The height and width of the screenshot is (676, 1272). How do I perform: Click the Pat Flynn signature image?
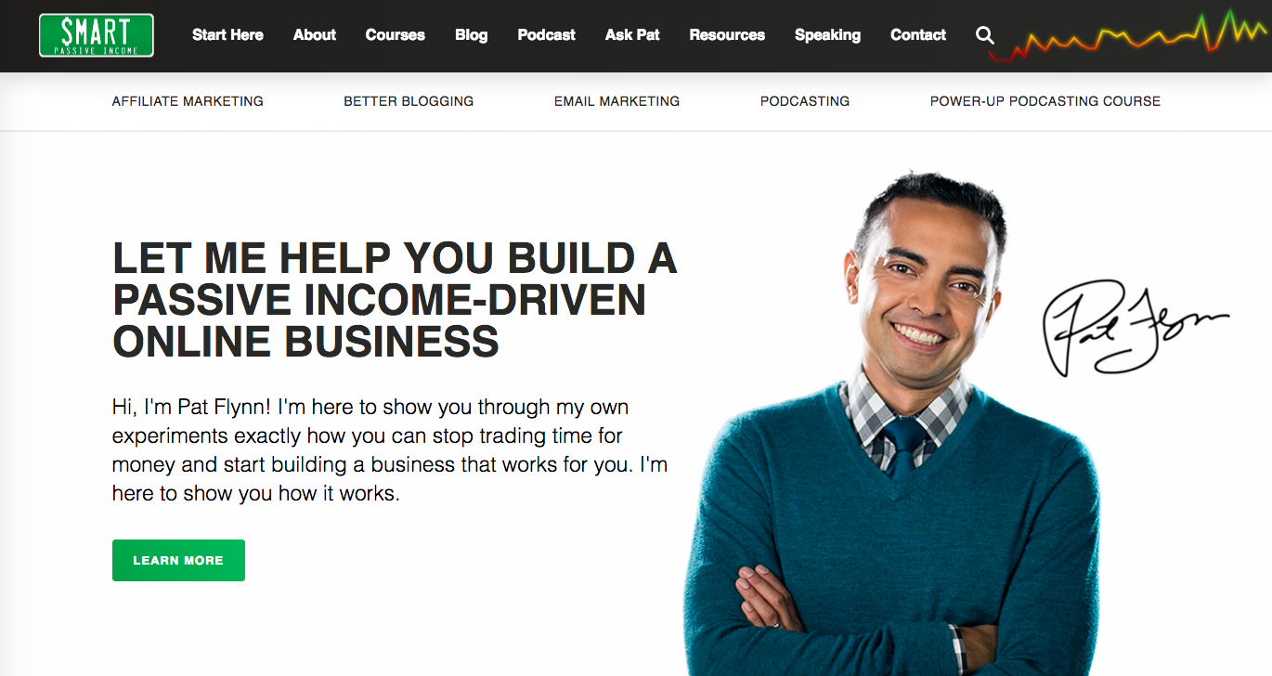click(1135, 328)
